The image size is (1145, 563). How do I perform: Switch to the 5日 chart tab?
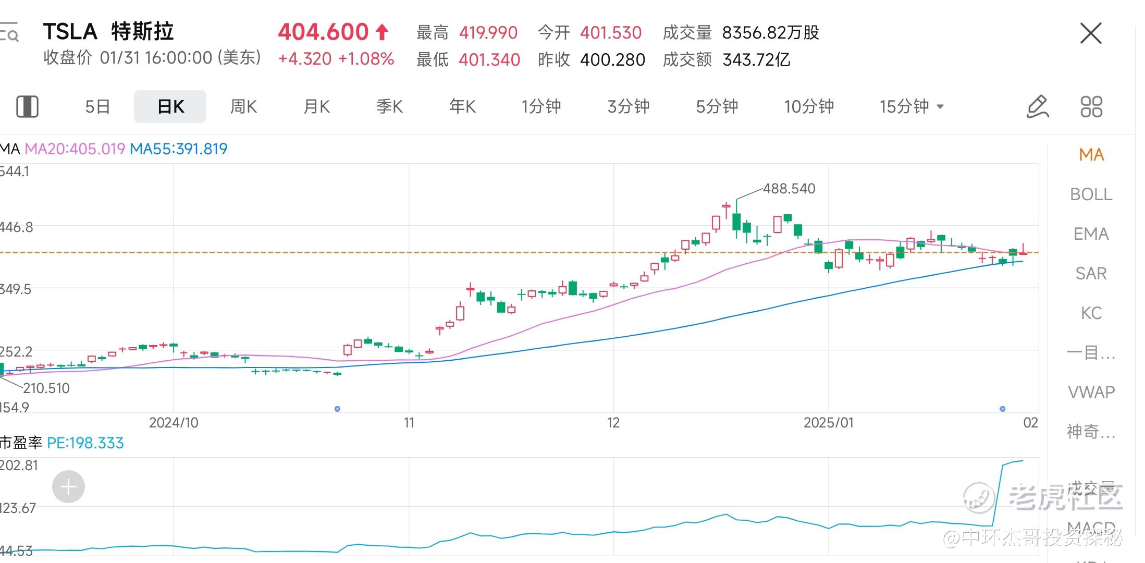pos(97,106)
